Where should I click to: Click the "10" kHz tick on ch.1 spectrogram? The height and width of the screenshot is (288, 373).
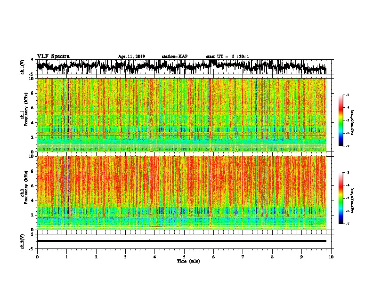tap(32, 79)
